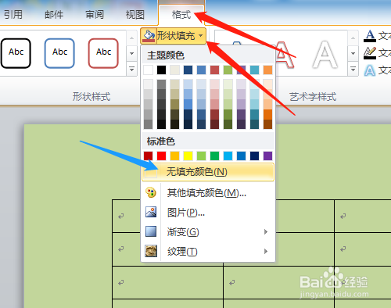The image size is (391, 308).
Task: Move down one row in the shape styles gallery
Action: pyautogui.click(x=132, y=53)
